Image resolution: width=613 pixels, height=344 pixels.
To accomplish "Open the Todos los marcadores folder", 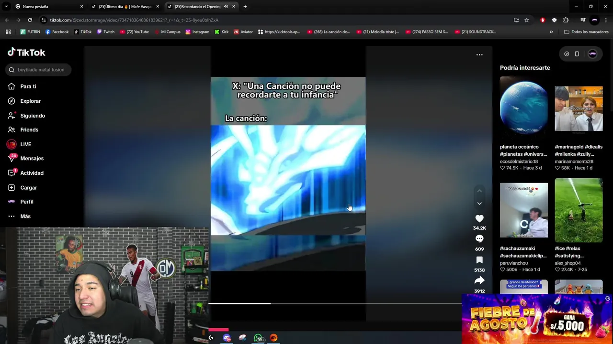I will 586,32.
